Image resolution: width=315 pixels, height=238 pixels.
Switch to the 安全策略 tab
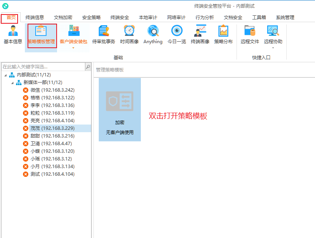(x=91, y=18)
